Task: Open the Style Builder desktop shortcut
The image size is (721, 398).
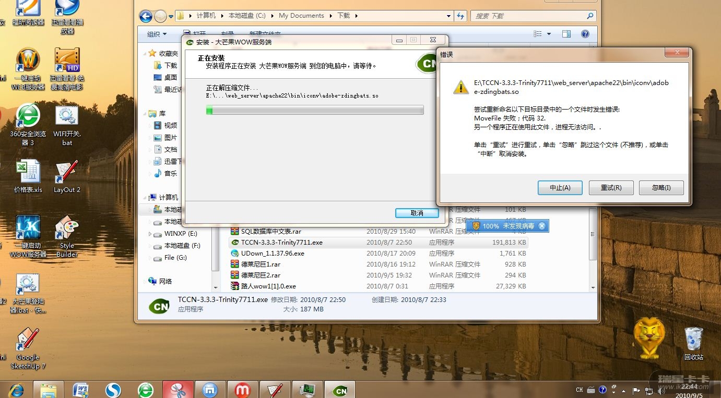Action: coord(67,236)
